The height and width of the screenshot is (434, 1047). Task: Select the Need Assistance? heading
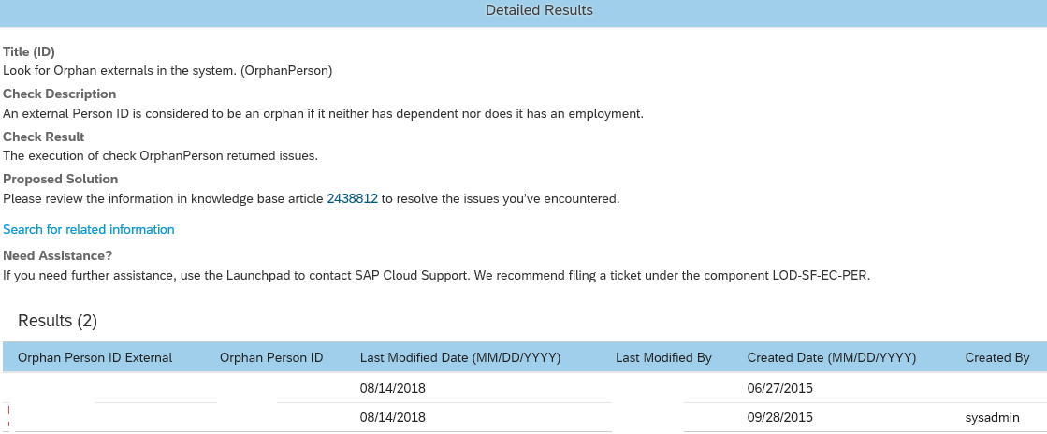coord(57,255)
